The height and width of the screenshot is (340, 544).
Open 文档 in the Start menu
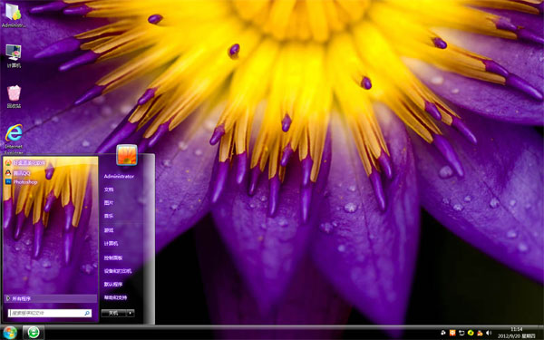(x=109, y=189)
